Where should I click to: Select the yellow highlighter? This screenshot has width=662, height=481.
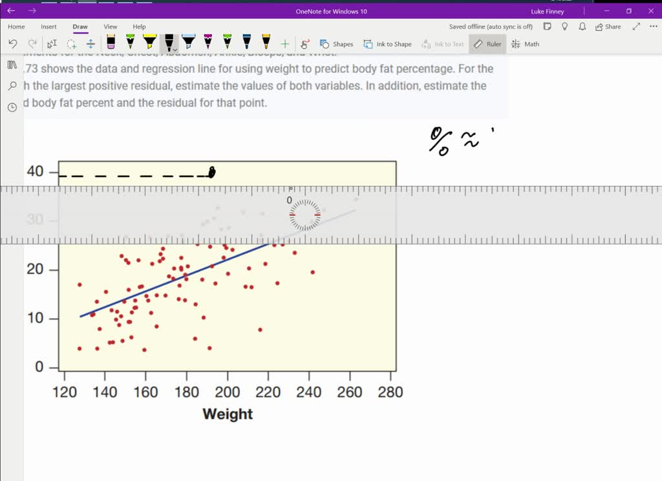(x=149, y=43)
